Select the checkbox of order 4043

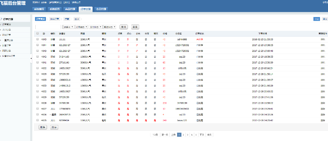(x=38, y=51)
